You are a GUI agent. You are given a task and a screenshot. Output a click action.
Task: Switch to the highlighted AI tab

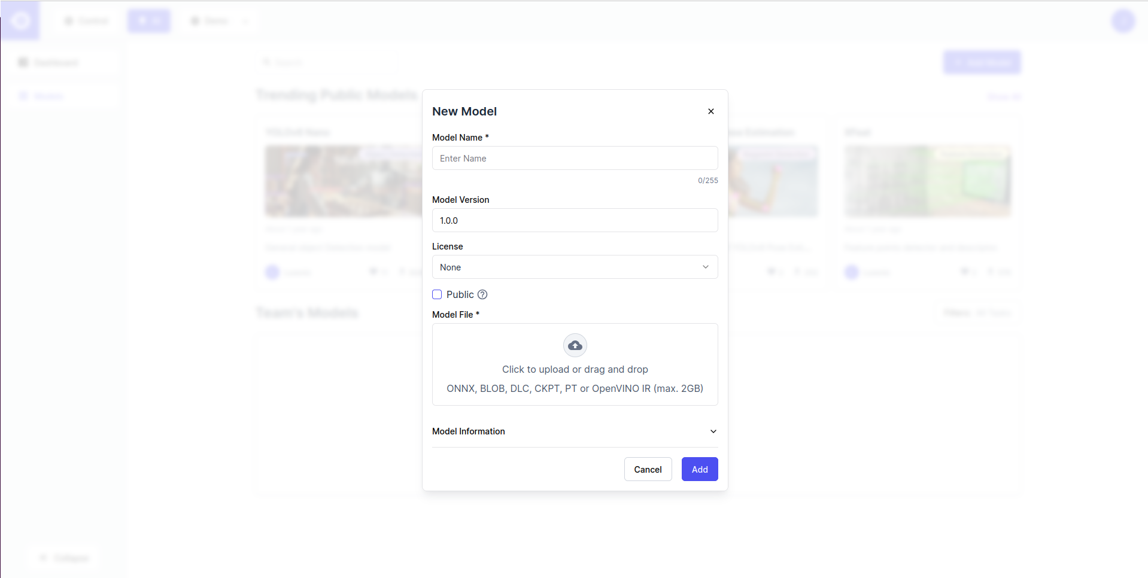pyautogui.click(x=149, y=21)
